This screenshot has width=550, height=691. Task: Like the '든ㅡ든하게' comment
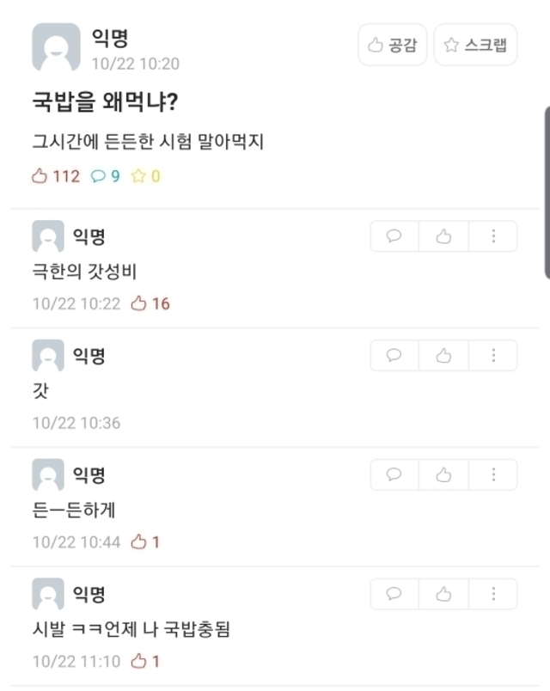pyautogui.click(x=443, y=474)
